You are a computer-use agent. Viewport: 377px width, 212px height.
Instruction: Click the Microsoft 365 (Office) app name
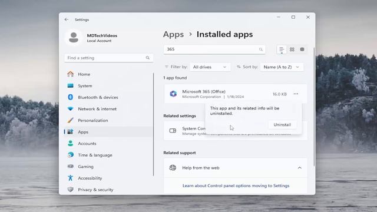(204, 92)
